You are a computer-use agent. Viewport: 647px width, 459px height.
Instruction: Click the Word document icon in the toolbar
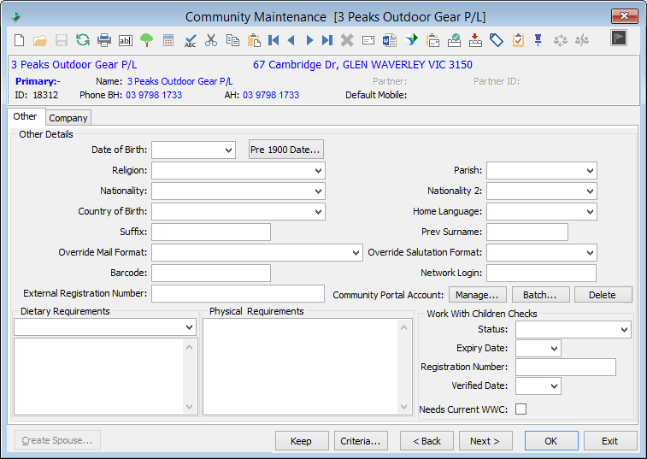[x=390, y=40]
